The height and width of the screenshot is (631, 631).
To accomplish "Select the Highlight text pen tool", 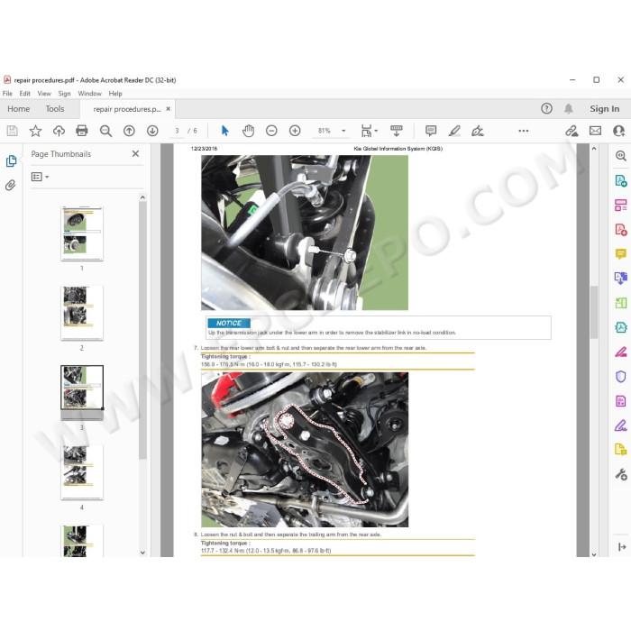I will 454,131.
